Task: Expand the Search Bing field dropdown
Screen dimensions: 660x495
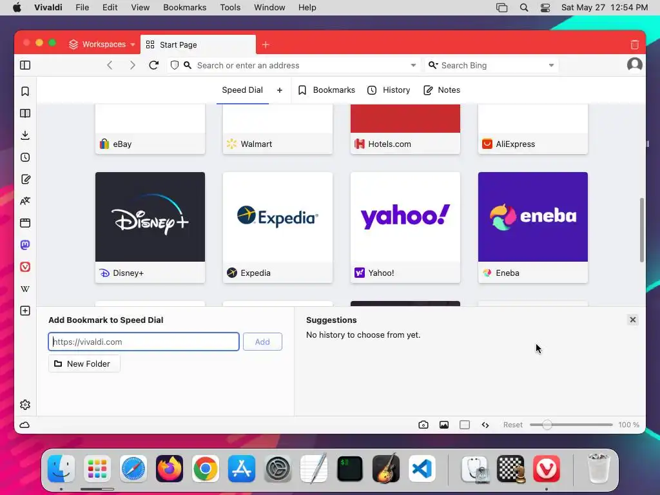Action: coord(552,65)
